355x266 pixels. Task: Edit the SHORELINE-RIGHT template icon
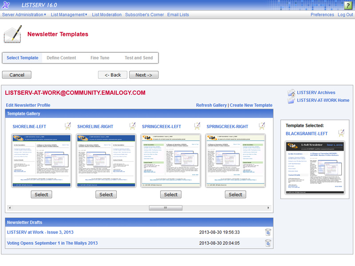coord(132,126)
